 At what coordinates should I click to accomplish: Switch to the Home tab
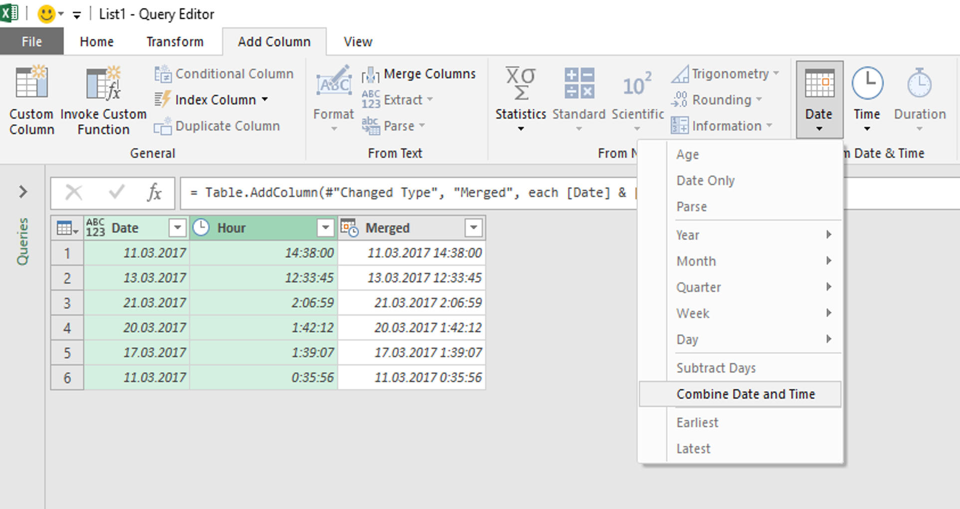pyautogui.click(x=97, y=41)
